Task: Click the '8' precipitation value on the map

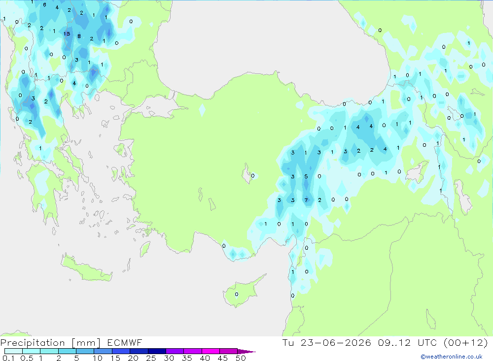Action: click(79, 36)
